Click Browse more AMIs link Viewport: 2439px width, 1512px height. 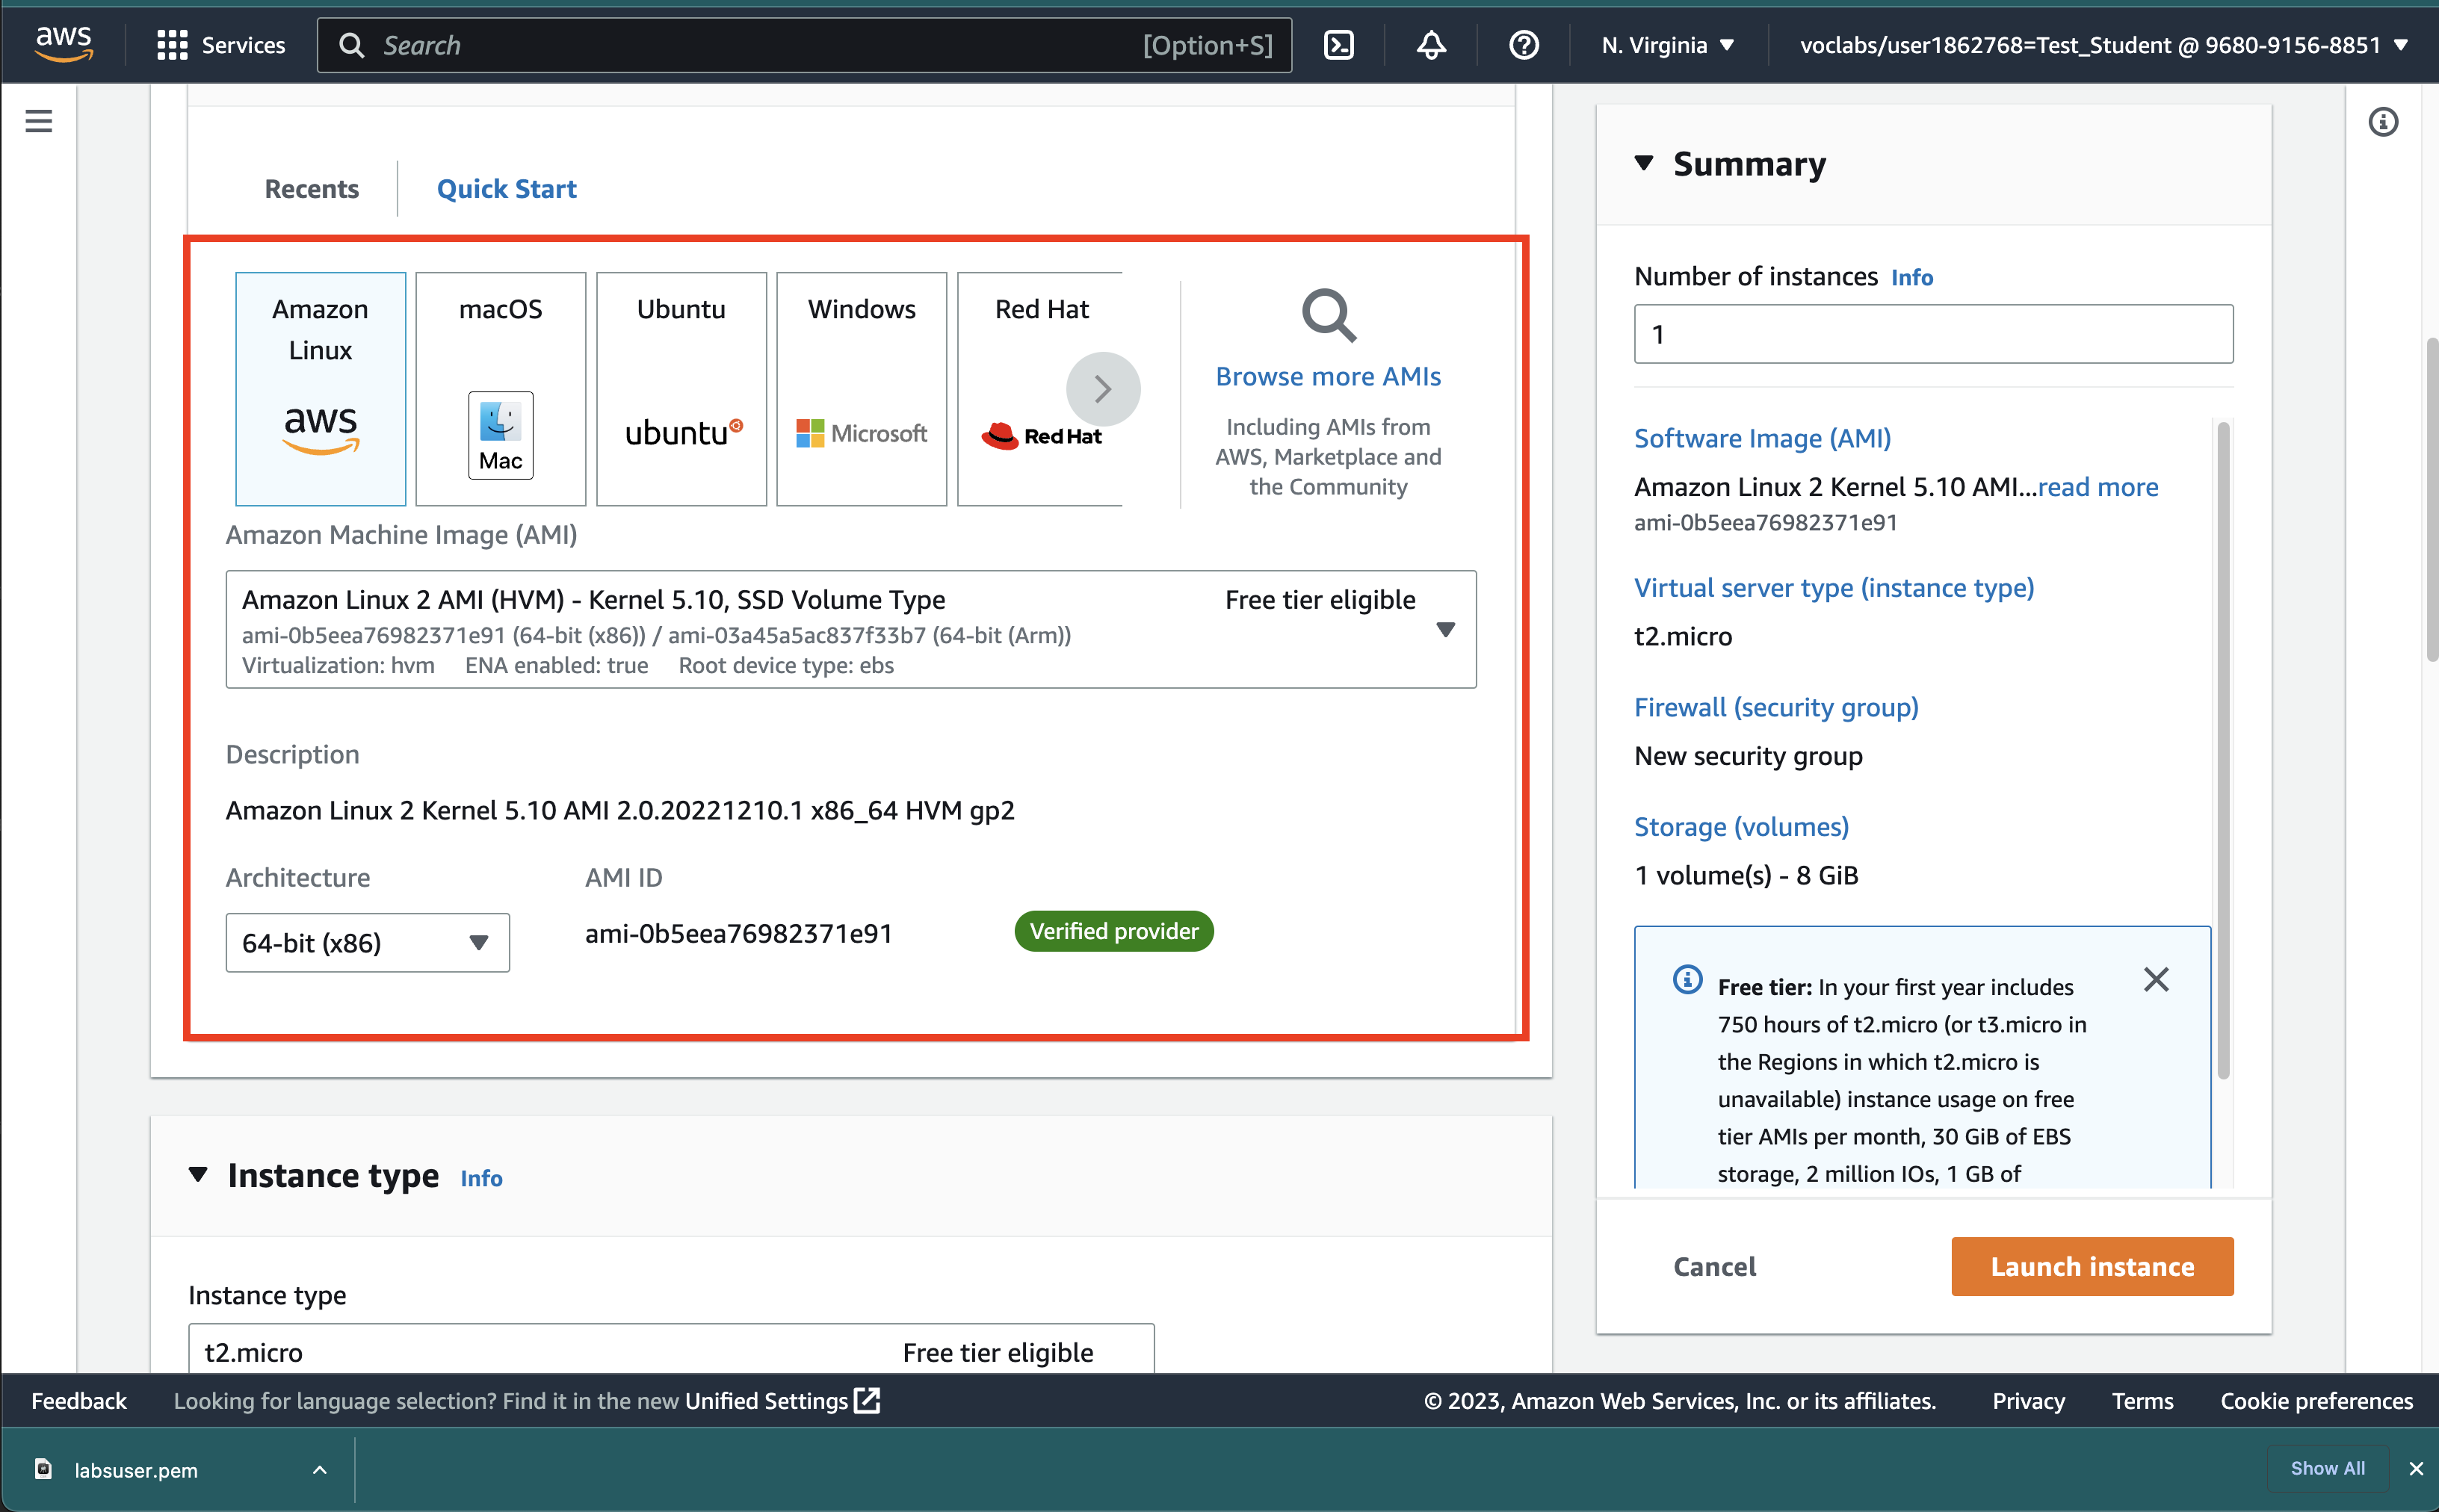point(1327,377)
